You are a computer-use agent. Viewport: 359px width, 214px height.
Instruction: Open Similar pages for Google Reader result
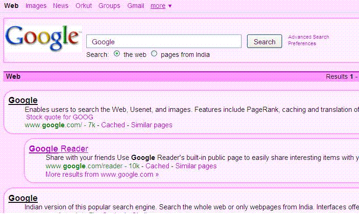196,166
